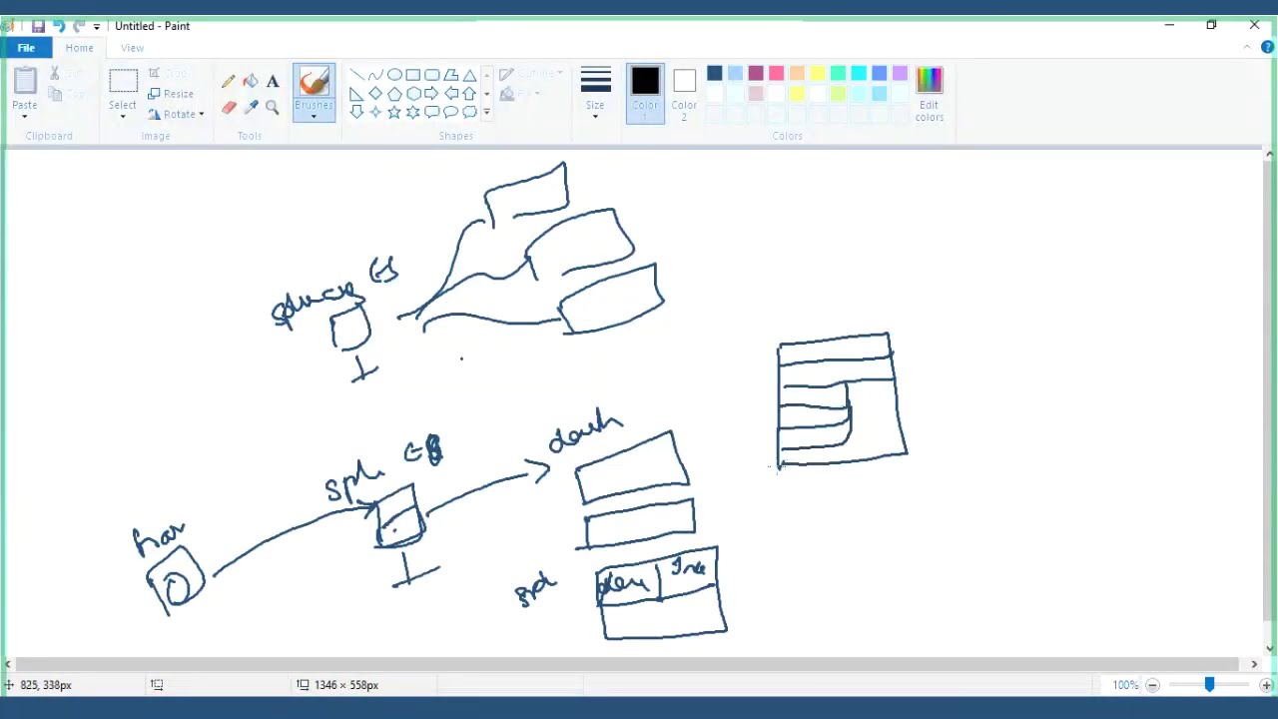Open the File menu

tap(26, 48)
